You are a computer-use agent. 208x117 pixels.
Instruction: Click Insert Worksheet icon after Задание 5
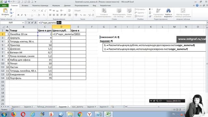point(113,107)
